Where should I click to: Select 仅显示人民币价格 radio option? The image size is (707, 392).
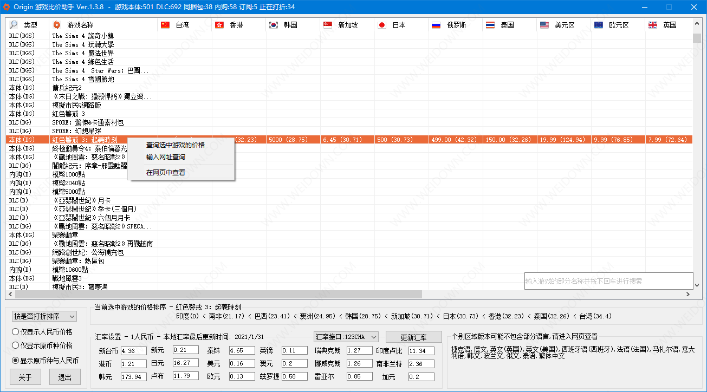tap(42, 332)
